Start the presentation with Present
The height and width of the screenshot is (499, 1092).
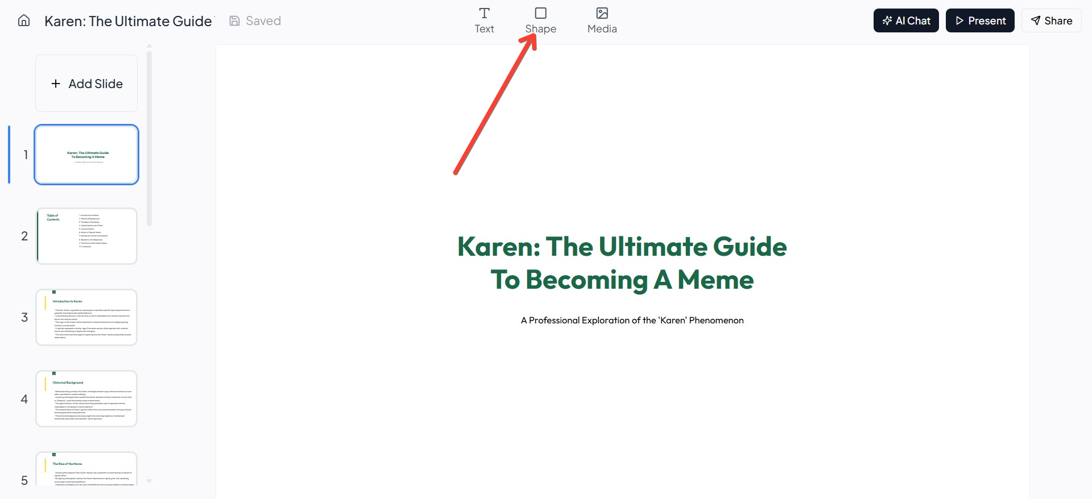tap(980, 20)
